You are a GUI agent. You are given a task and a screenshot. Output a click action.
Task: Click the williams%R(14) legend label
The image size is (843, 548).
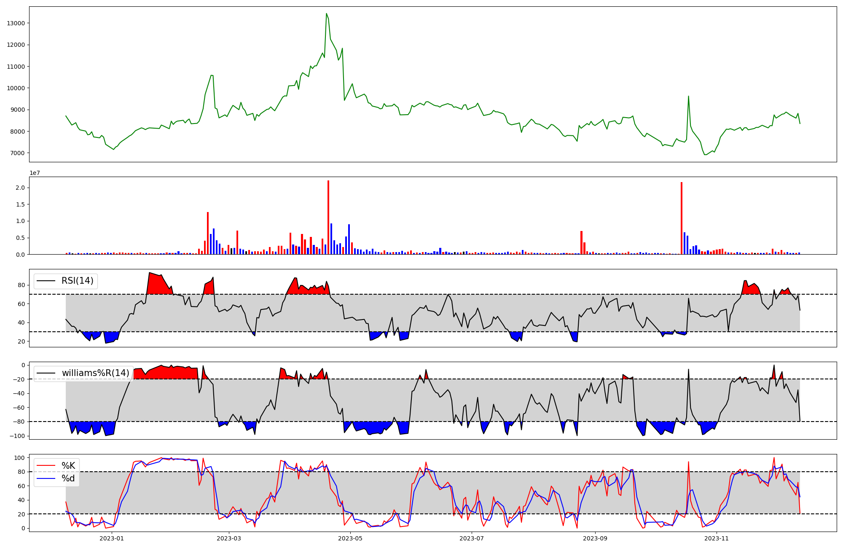pyautogui.click(x=95, y=373)
